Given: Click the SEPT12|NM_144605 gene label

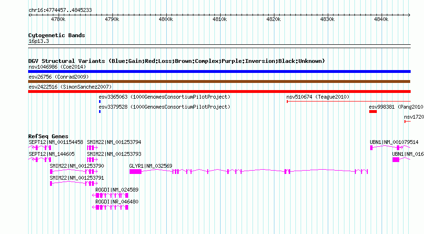Looking at the screenshot, I should 51,154.
